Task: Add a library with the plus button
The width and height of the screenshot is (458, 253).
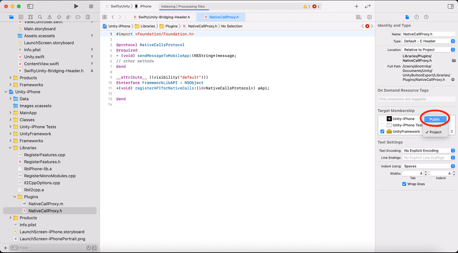Action: [357, 6]
